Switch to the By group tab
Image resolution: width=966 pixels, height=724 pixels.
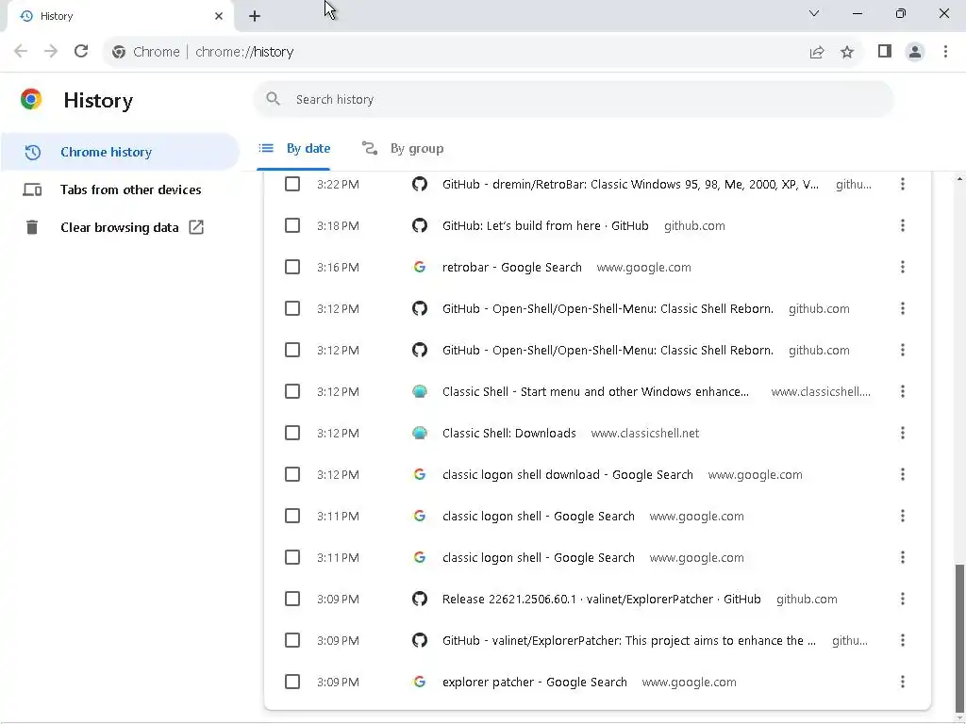click(x=402, y=148)
